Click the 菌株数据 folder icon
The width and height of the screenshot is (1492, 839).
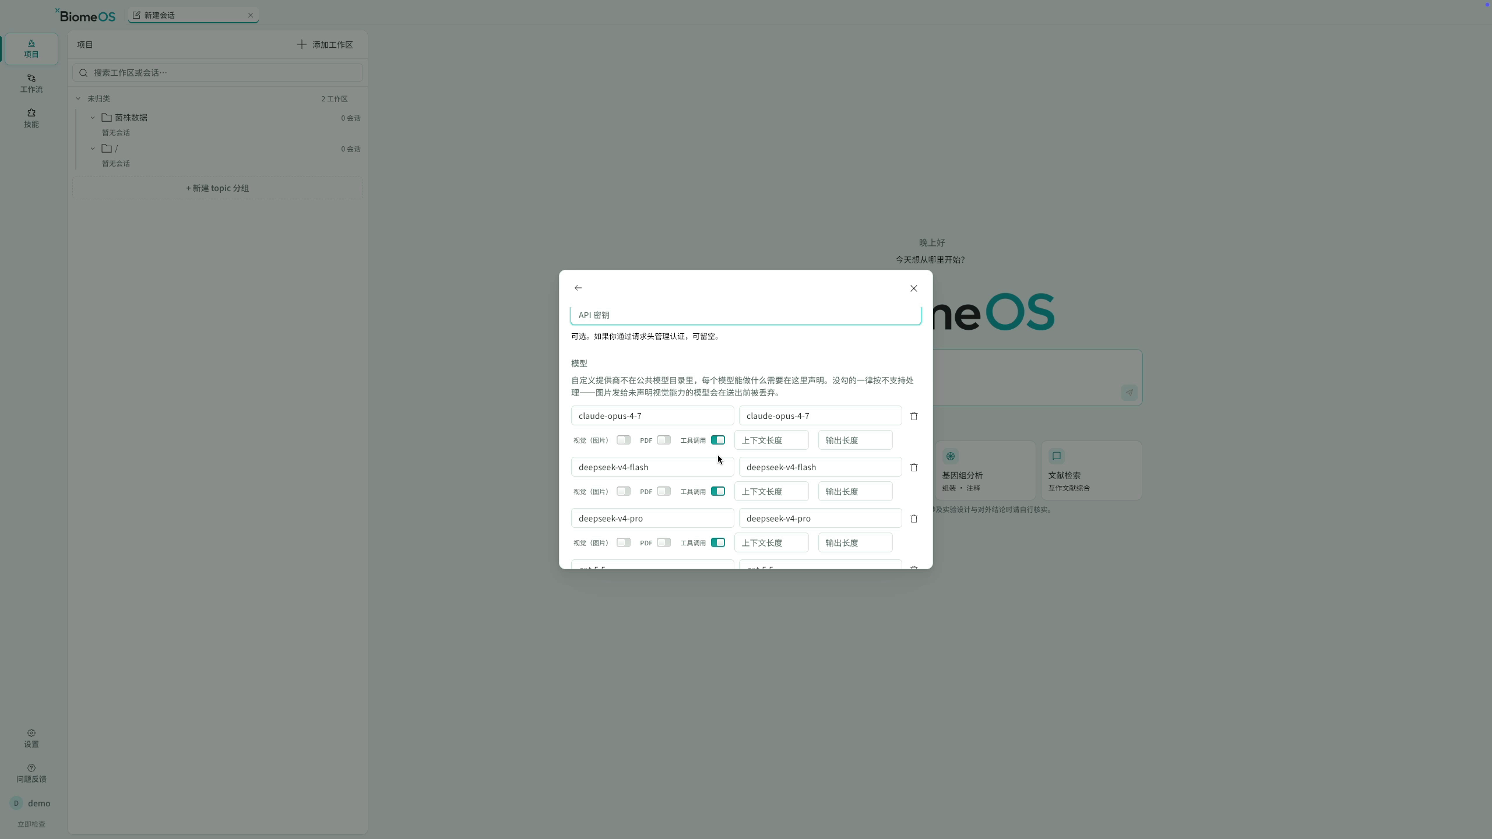pos(107,118)
